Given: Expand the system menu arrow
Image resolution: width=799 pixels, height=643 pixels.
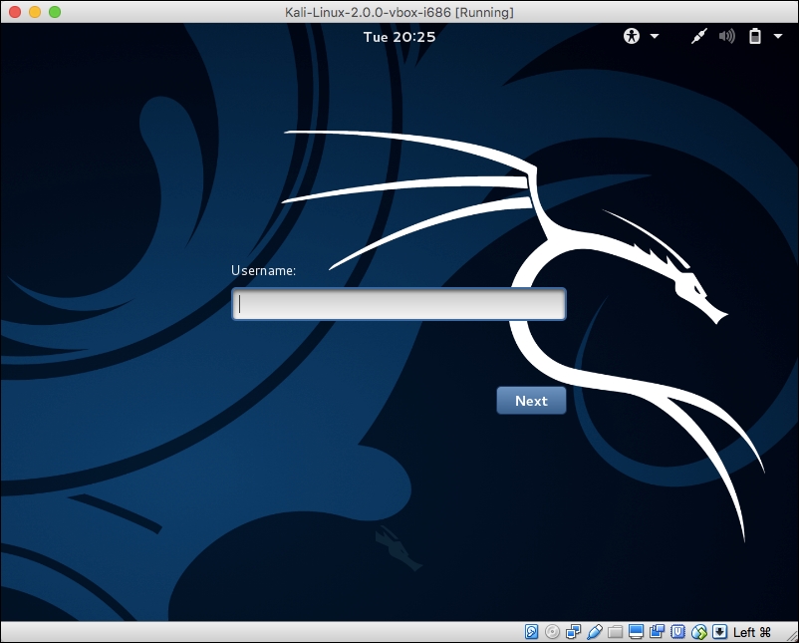Looking at the screenshot, I should click(x=778, y=36).
